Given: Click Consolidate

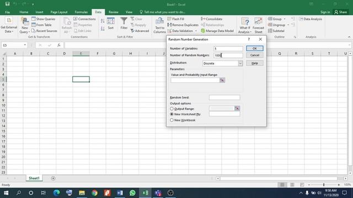Looking at the screenshot, I should (212, 19).
